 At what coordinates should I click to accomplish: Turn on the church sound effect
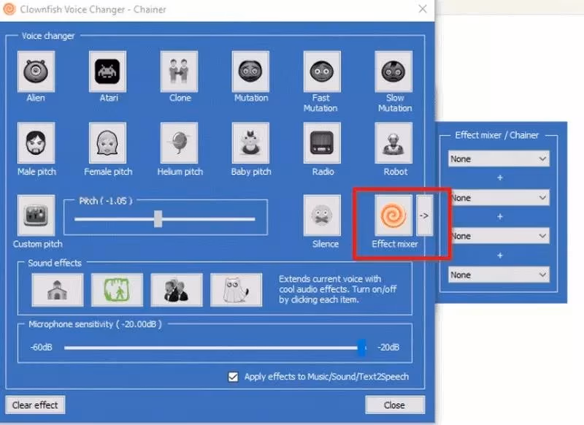pyautogui.click(x=57, y=288)
